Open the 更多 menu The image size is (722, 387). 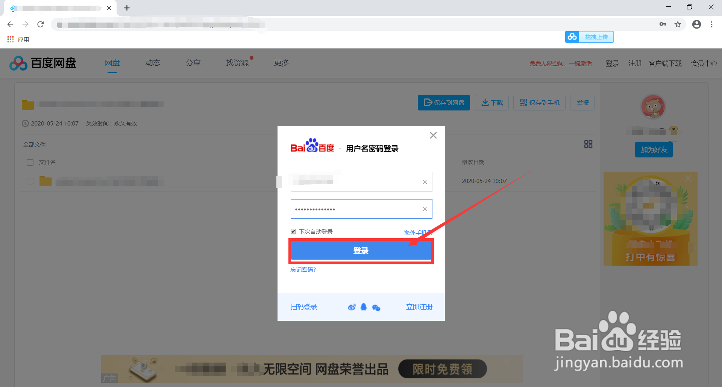[281, 63]
